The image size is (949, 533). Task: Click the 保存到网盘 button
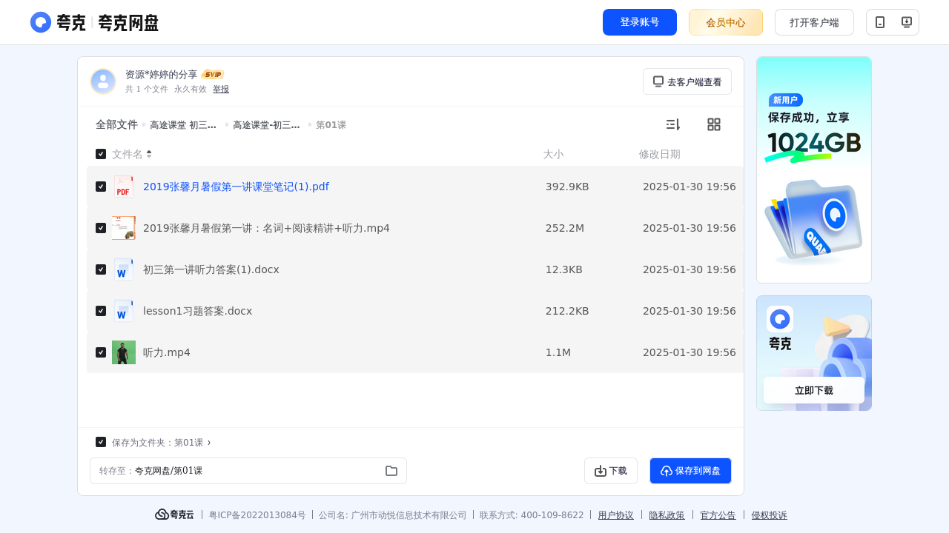coord(690,471)
